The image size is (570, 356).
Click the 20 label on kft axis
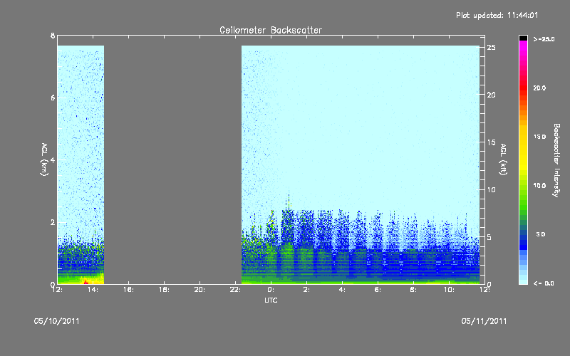(x=492, y=95)
